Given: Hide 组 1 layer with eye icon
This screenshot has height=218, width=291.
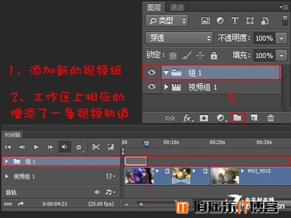Looking at the screenshot, I should (x=152, y=72).
